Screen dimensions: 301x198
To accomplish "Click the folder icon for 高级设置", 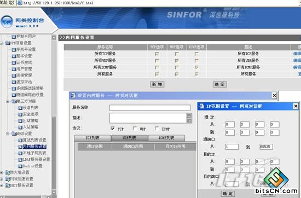I will [x=14, y=133].
